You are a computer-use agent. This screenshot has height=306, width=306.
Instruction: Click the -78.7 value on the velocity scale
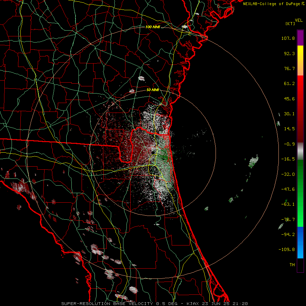288,220
